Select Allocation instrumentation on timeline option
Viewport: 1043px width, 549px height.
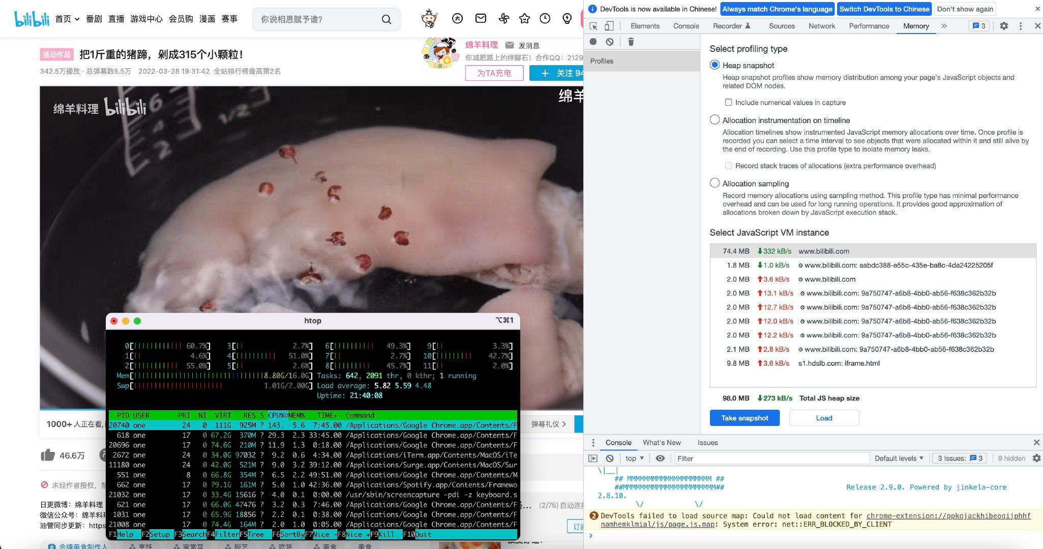pos(714,120)
